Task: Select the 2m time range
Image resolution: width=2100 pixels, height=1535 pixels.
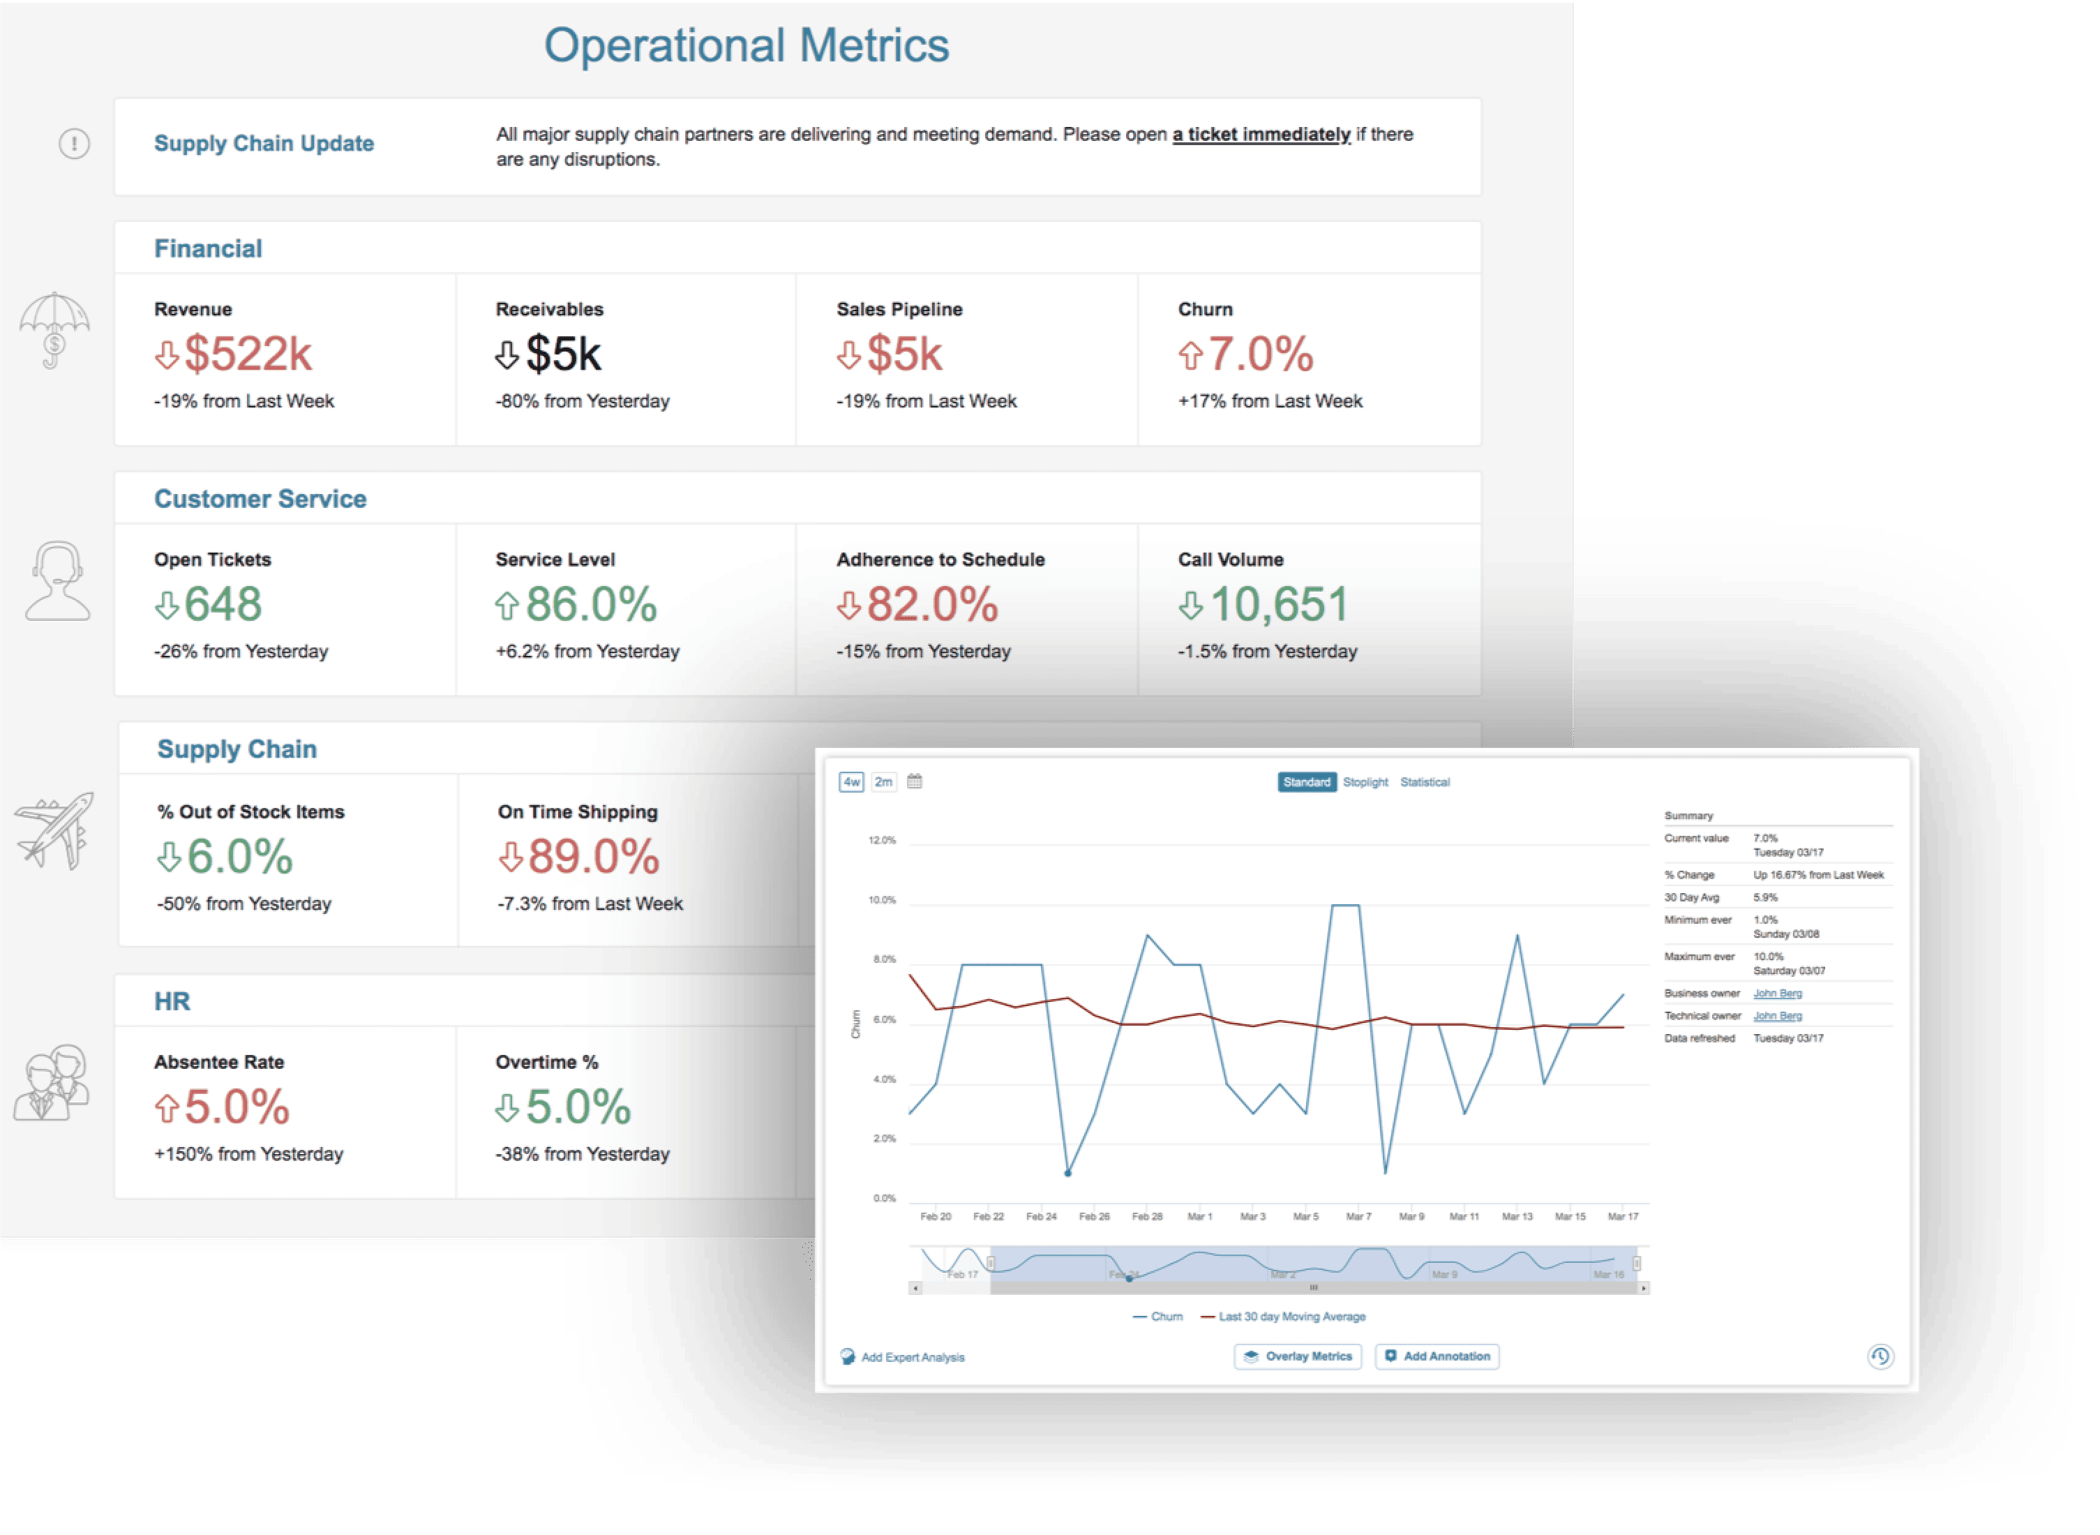Action: coord(884,781)
